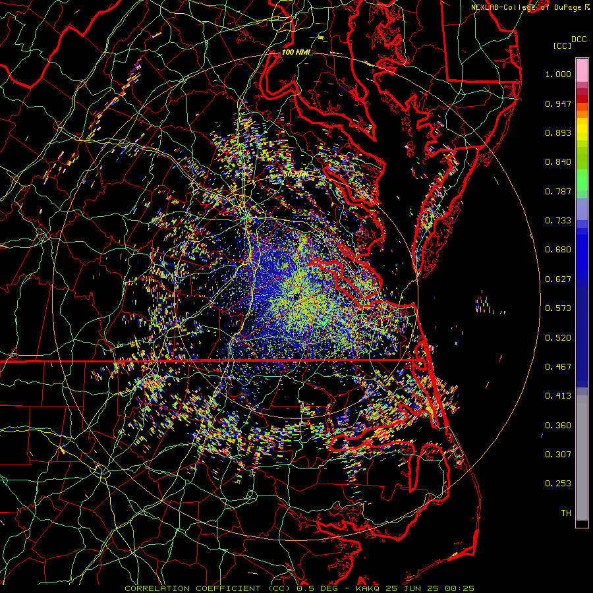Click the DCC product label above the legend
This screenshot has width=593, height=593.
[579, 40]
